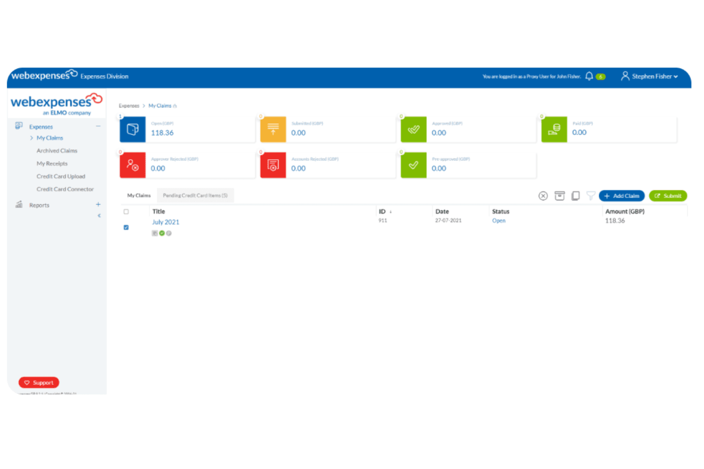Open Credit Card Upload in the sidebar
Viewport: 704px width, 469px height.
click(61, 176)
